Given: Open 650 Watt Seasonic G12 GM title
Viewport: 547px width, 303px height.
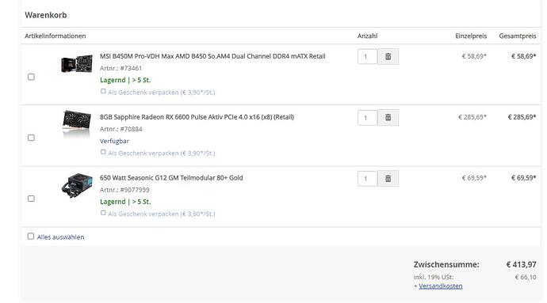Looking at the screenshot, I should tap(171, 178).
